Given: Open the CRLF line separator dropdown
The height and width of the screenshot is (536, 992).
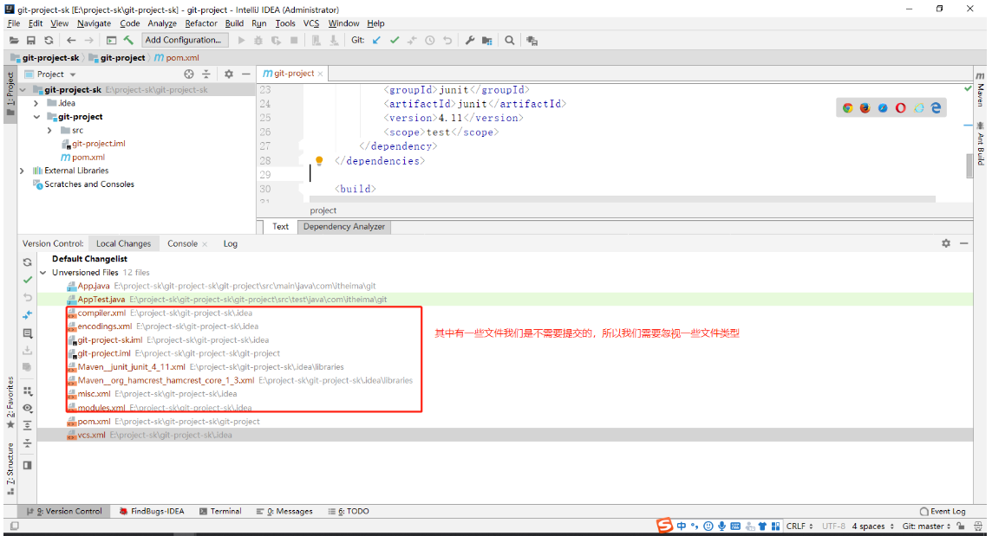Looking at the screenshot, I should (799, 526).
